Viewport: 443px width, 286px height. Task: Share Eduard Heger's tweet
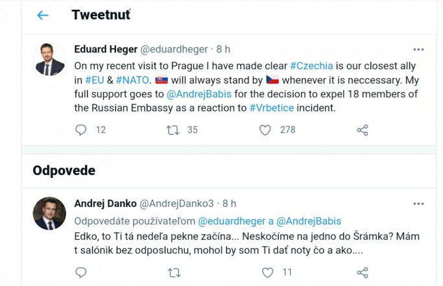(363, 130)
